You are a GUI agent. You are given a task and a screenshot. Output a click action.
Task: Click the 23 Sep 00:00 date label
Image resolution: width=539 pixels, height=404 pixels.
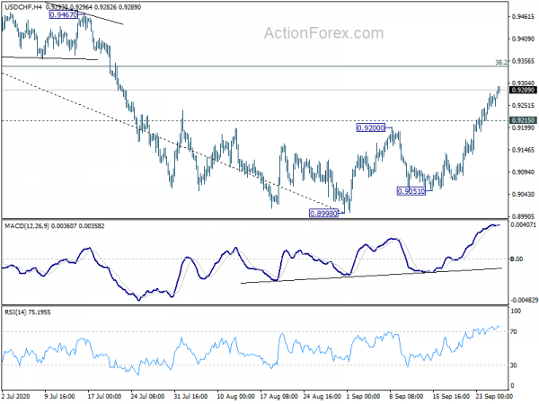tap(494, 396)
